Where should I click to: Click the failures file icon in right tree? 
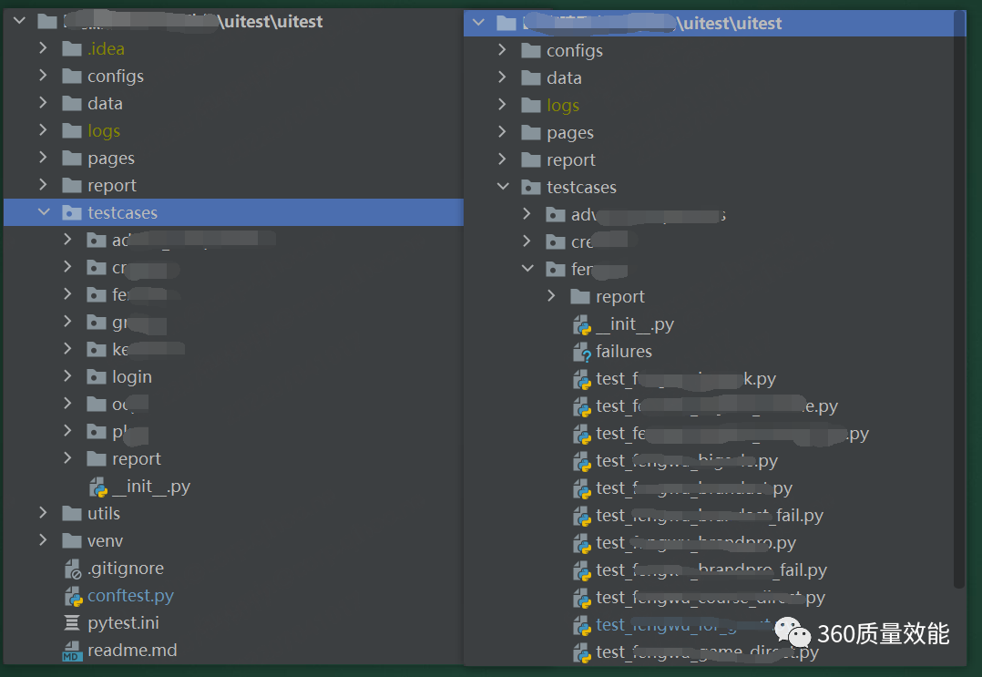point(582,352)
